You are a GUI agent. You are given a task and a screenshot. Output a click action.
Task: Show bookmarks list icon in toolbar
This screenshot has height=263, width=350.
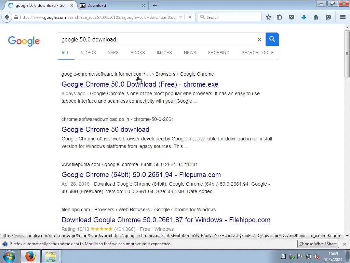click(x=279, y=17)
